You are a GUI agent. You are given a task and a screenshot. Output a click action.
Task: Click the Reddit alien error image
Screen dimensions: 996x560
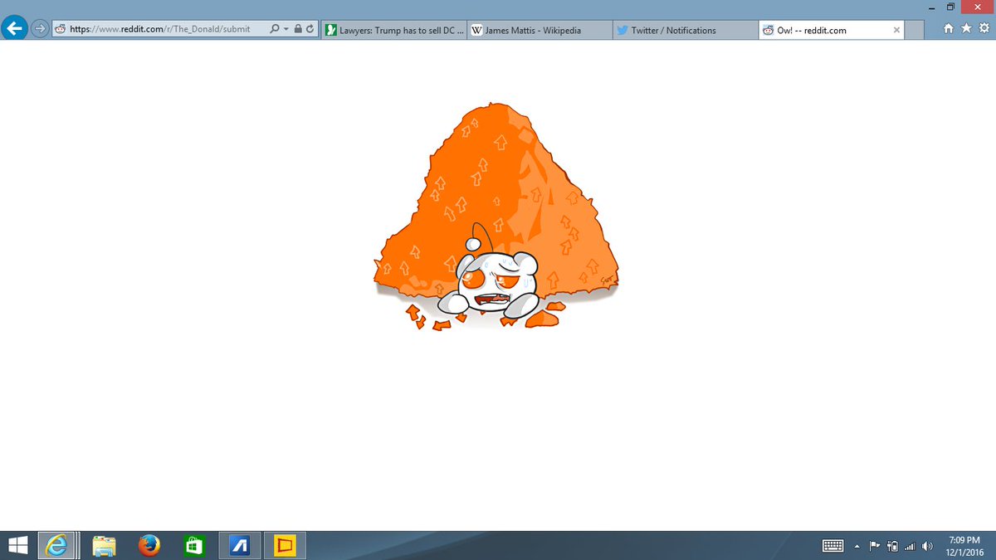(497, 216)
